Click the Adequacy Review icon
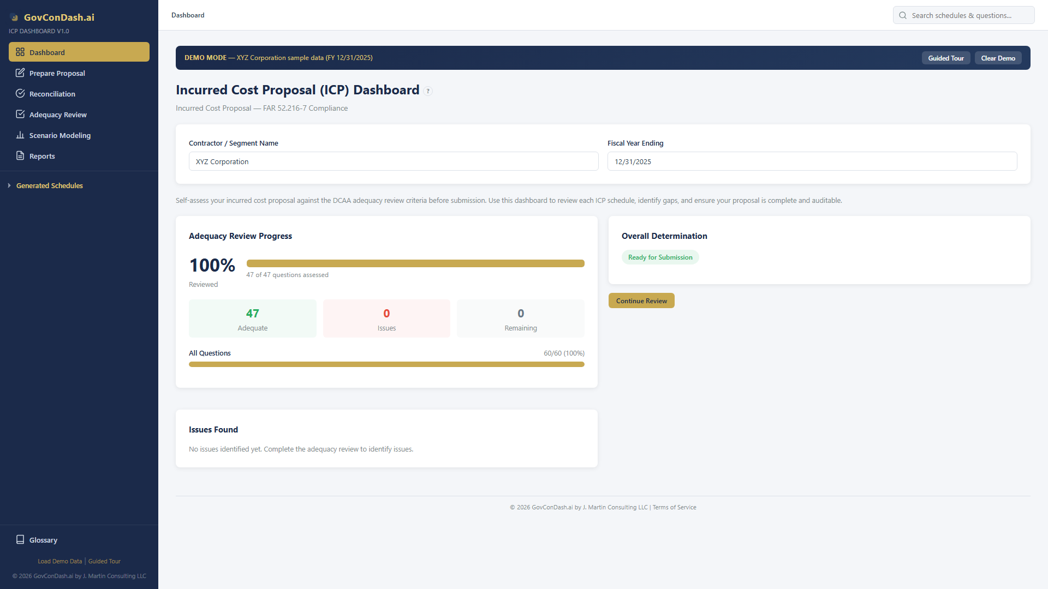1048x589 pixels. (20, 114)
